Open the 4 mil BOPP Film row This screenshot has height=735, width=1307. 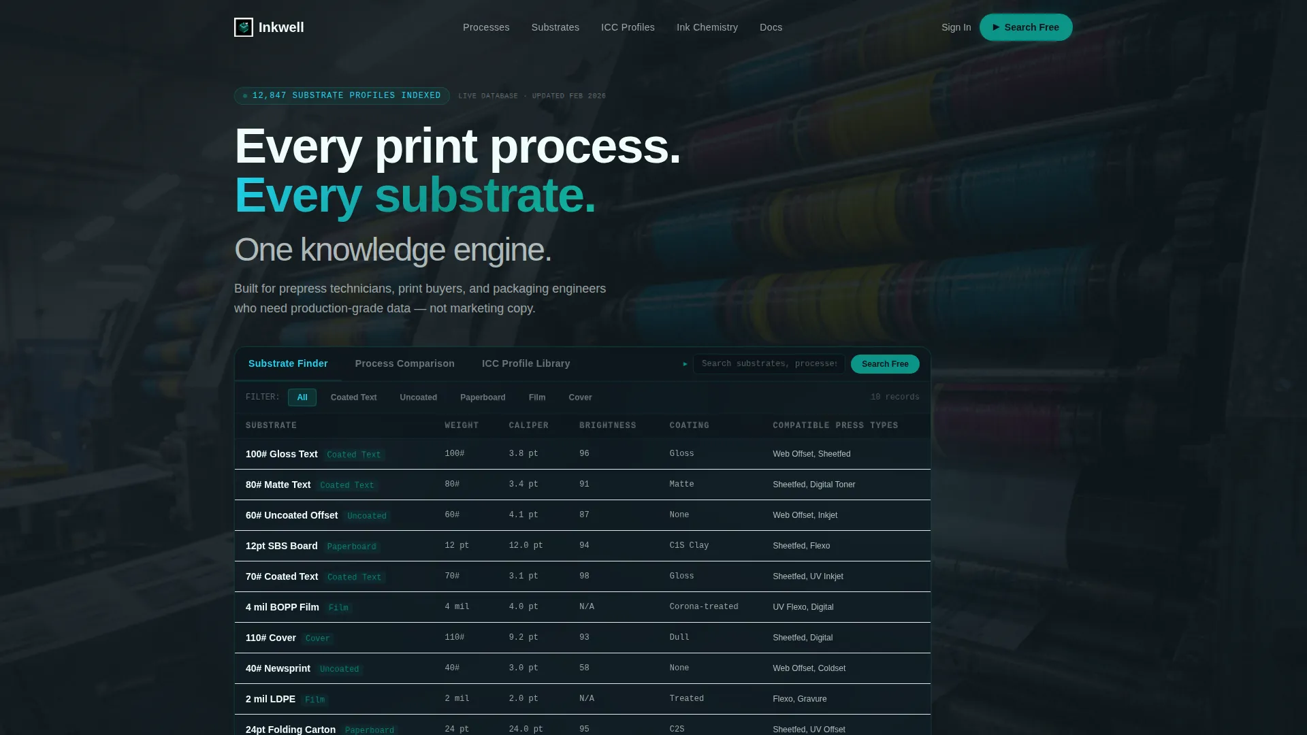582,607
